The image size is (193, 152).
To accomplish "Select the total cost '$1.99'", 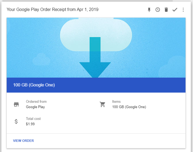I will coord(30,124).
